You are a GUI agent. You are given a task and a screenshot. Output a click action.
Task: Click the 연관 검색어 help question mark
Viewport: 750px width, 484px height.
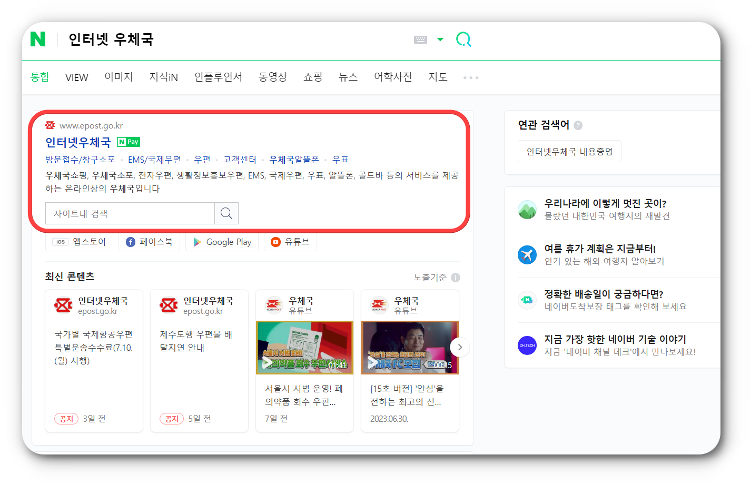point(578,125)
